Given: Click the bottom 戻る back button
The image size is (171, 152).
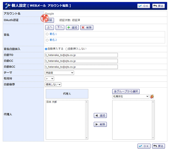Looking at the screenshot, I should pos(158,146).
